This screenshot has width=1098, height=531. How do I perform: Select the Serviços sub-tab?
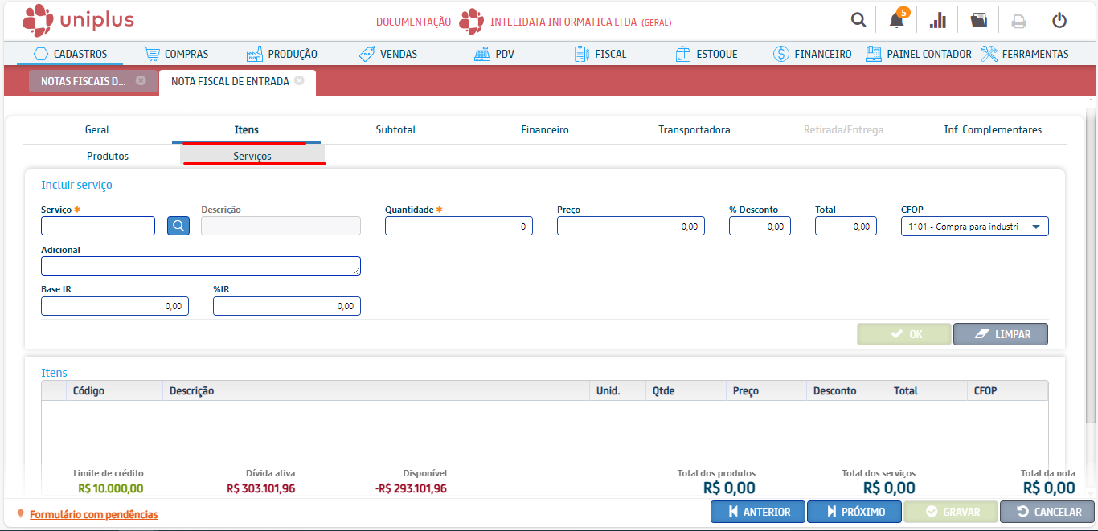(x=252, y=156)
